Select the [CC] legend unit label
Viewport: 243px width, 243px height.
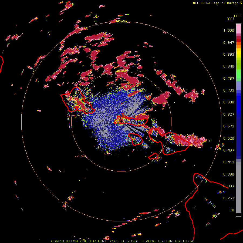coord(230,19)
